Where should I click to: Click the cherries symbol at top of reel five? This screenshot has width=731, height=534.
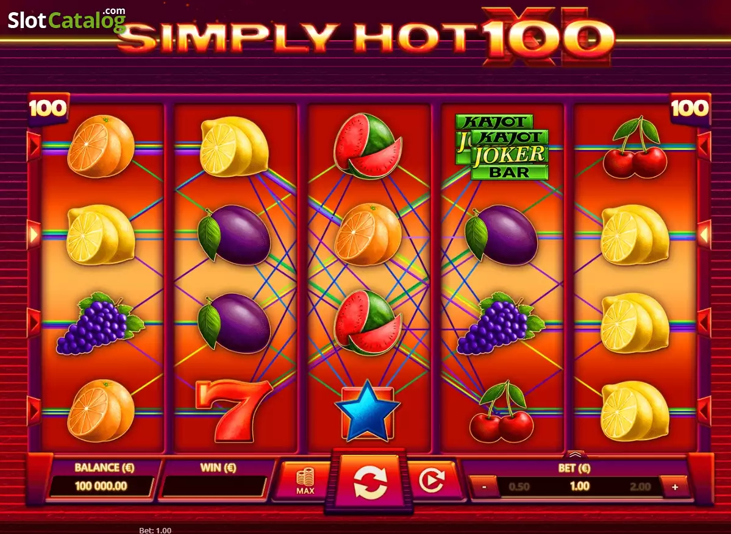(x=635, y=147)
